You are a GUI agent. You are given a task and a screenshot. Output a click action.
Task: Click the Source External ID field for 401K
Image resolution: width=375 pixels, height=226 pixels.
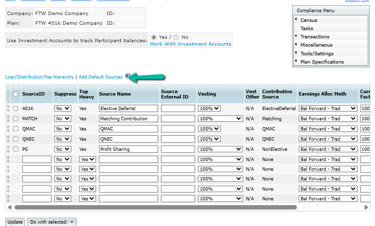click(178, 108)
